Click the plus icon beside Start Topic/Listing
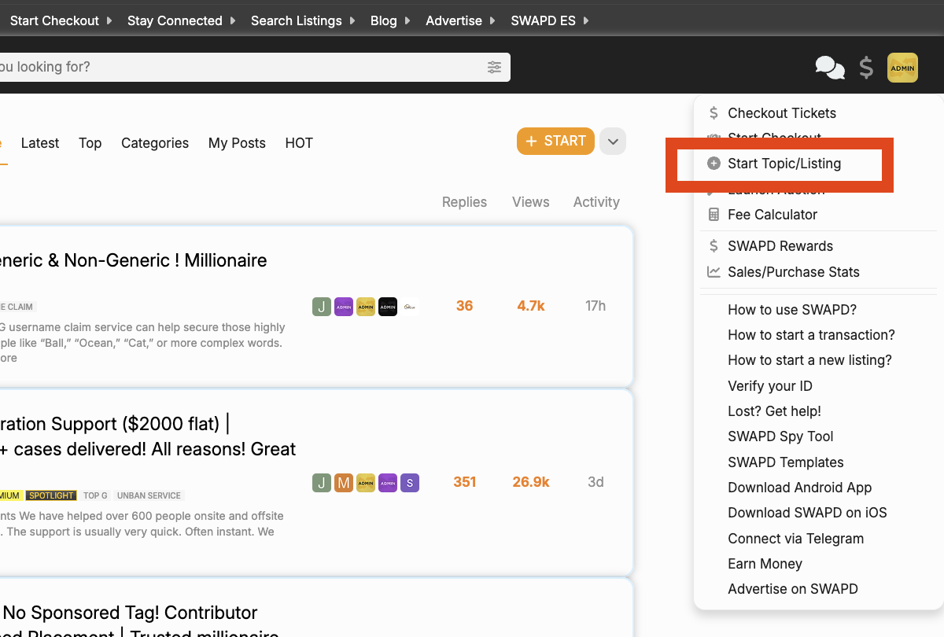Screen dimensions: 944x637 pos(714,164)
